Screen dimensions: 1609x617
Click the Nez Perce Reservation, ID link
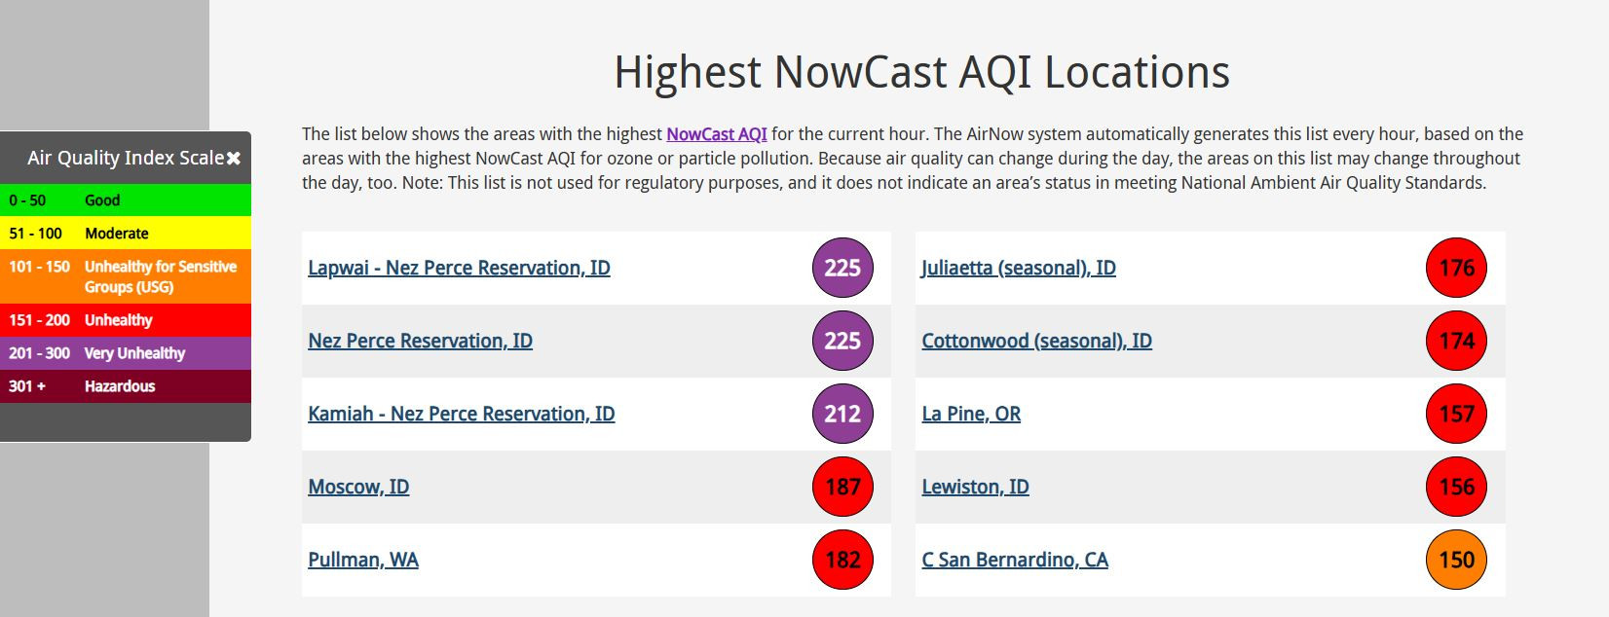pyautogui.click(x=420, y=341)
